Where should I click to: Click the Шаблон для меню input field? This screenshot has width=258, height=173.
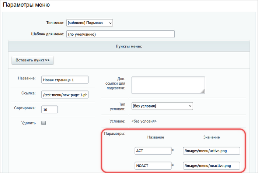point(120,34)
